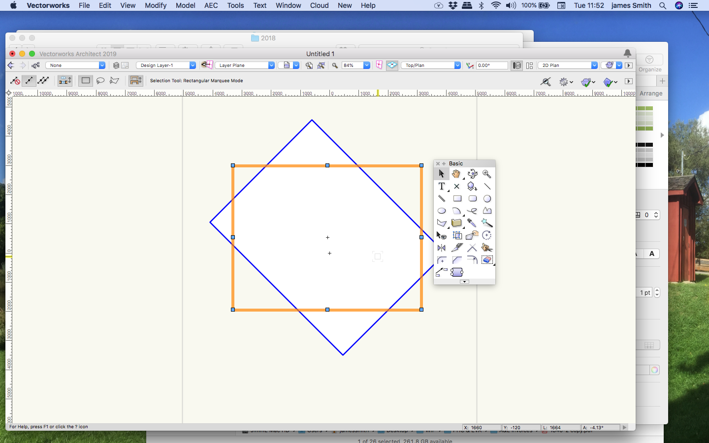The height and width of the screenshot is (443, 709).
Task: Enable the Disable Interactive Scaling mode
Action: tap(15, 81)
